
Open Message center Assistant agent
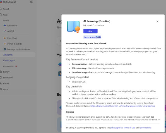tap(19, 49)
